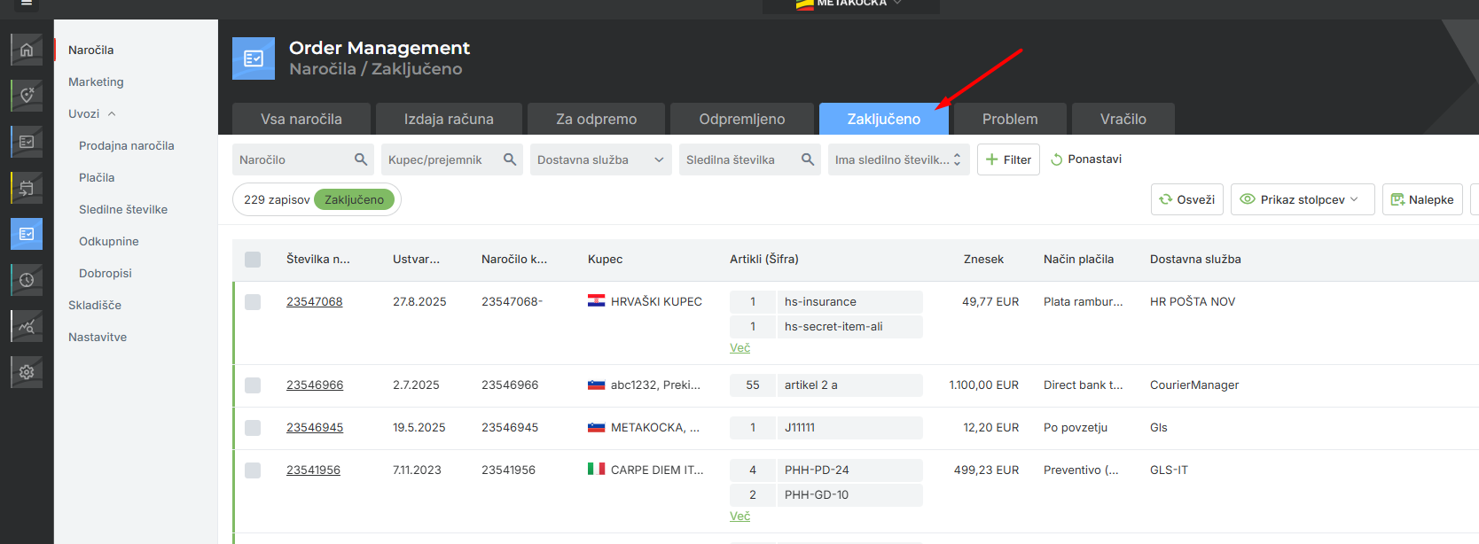Click search icon in Sledilna številka field
The height and width of the screenshot is (544, 1479).
point(808,159)
